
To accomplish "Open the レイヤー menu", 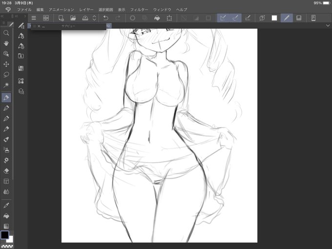I will click(86, 10).
